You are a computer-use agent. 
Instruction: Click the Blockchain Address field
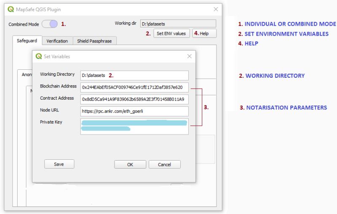tap(134, 87)
